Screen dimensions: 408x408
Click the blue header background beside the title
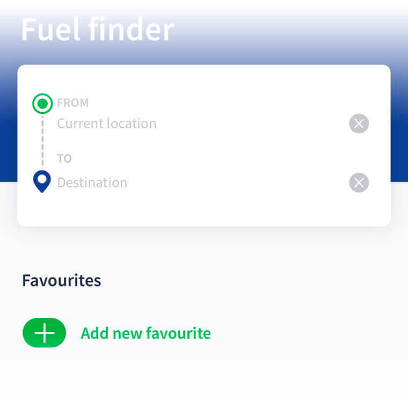click(x=290, y=32)
